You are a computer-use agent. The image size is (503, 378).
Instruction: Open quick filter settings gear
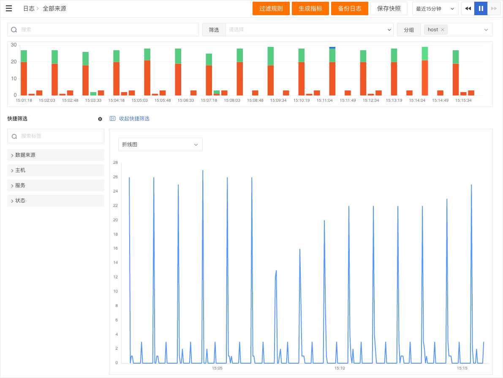tap(100, 119)
